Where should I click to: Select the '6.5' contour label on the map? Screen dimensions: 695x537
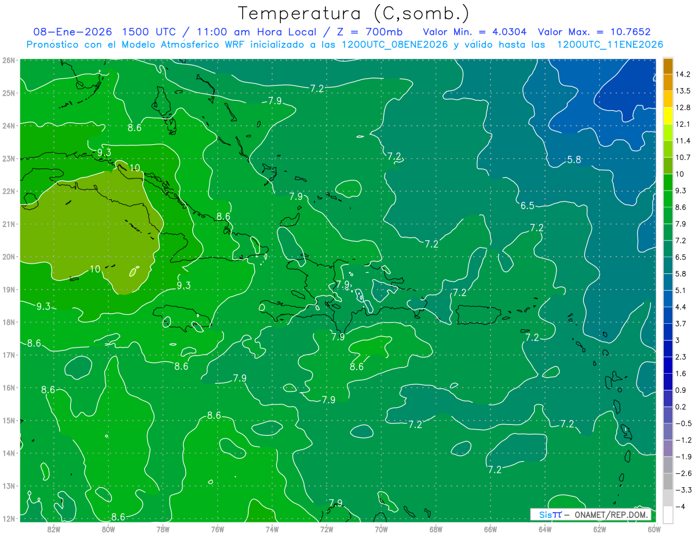point(527,205)
